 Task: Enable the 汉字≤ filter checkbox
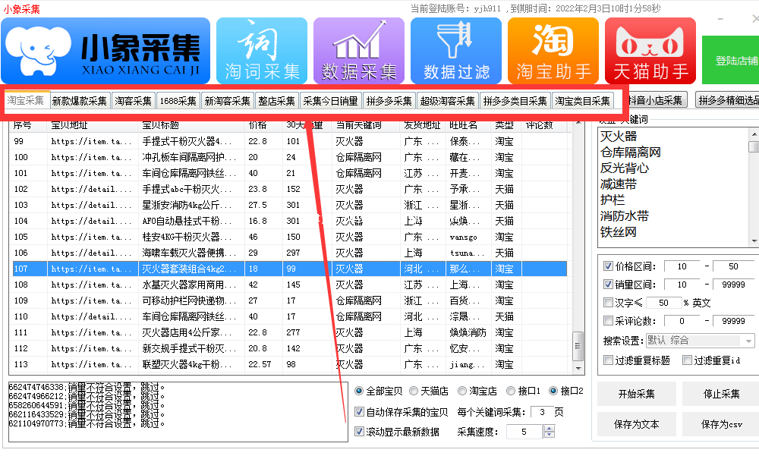click(x=609, y=303)
